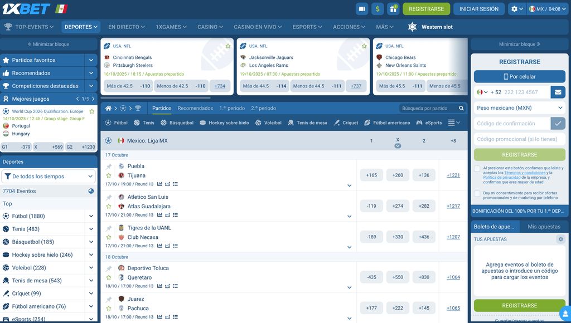This screenshot has height=323, width=571.
Task: Open the CASINO menu
Action: (210, 27)
